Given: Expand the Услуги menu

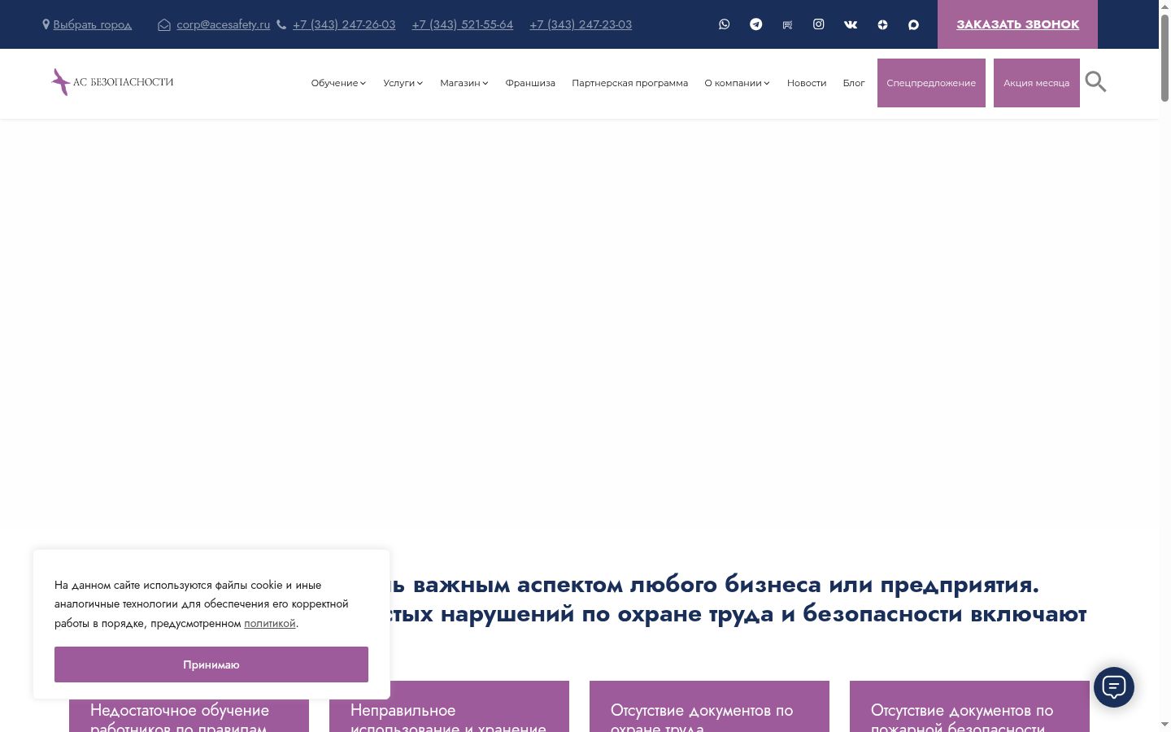Looking at the screenshot, I should [x=403, y=83].
